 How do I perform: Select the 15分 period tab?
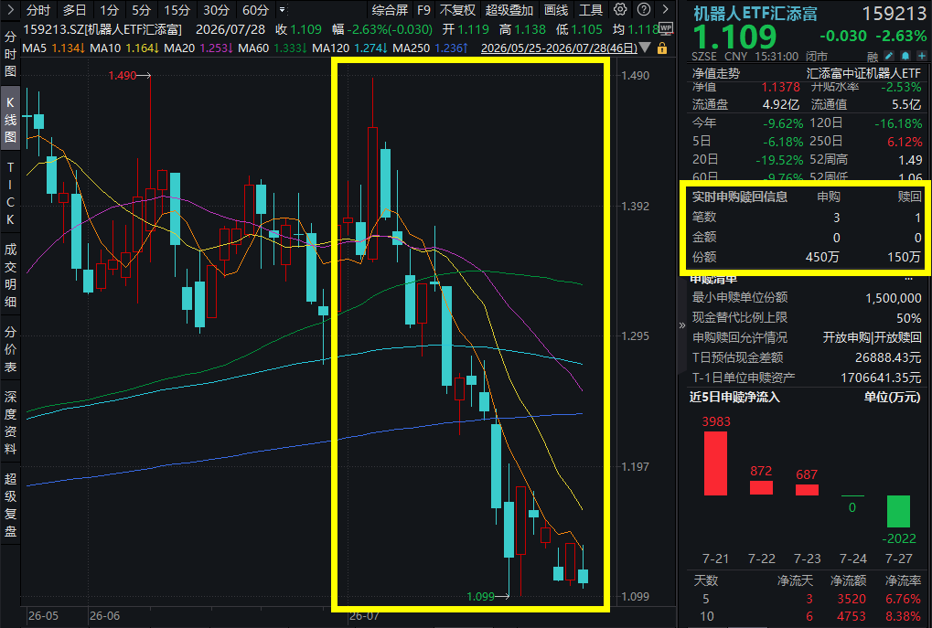pyautogui.click(x=177, y=10)
